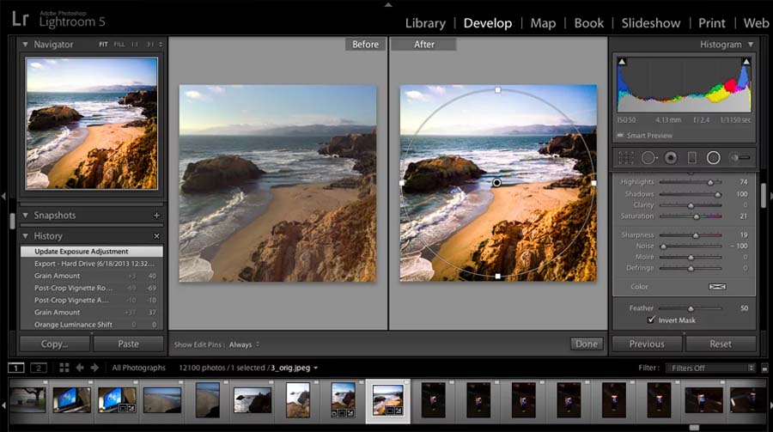Screen dimensions: 773x432
Task: Click the left handle of radial filter
Action: point(402,183)
